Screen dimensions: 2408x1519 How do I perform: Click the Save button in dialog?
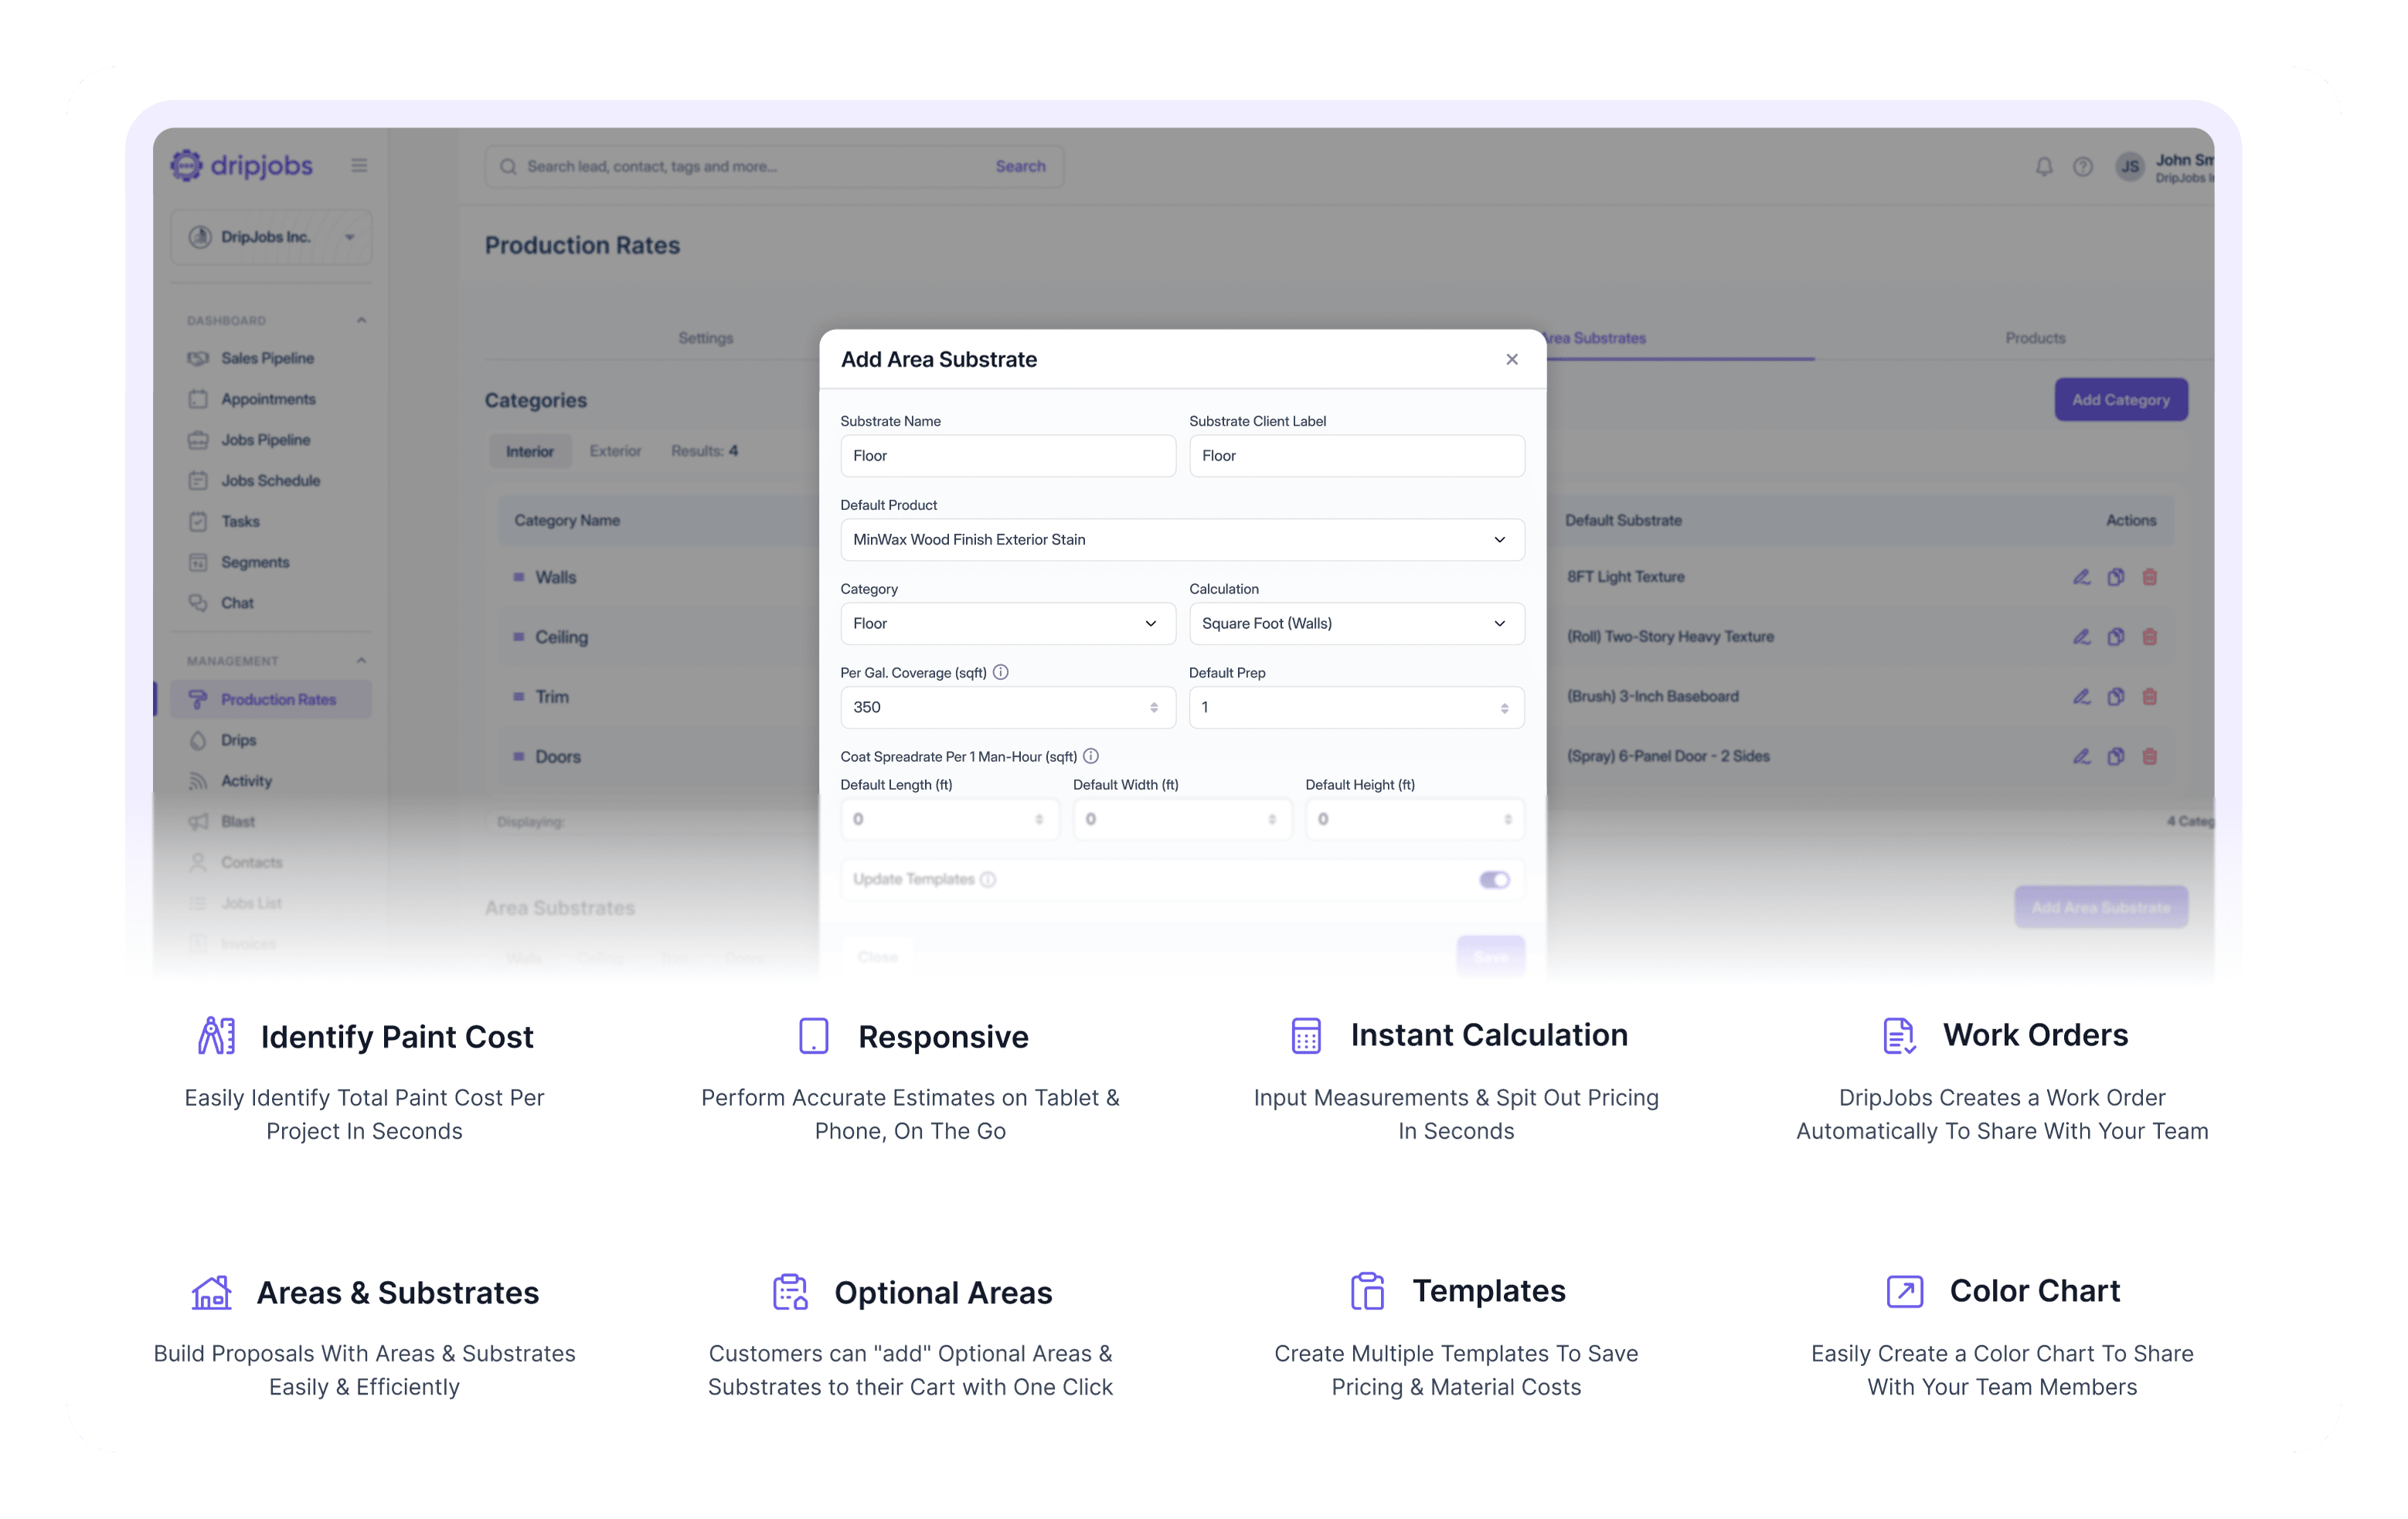[x=1490, y=957]
